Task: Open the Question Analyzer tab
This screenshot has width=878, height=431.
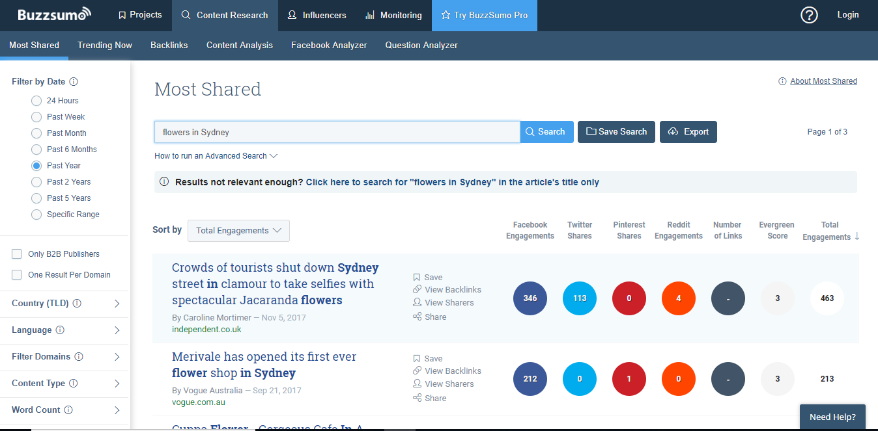Action: click(x=421, y=46)
